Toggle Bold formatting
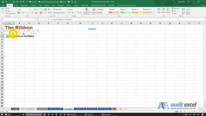The width and height of the screenshot is (206, 116). (18, 13)
